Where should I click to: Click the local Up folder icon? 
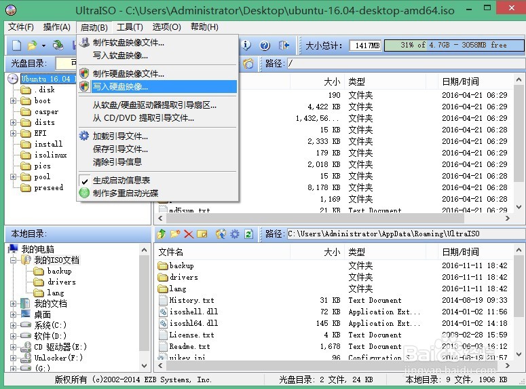pos(162,234)
